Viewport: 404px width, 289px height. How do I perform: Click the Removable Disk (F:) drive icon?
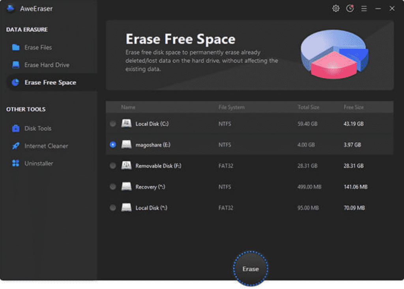126,166
